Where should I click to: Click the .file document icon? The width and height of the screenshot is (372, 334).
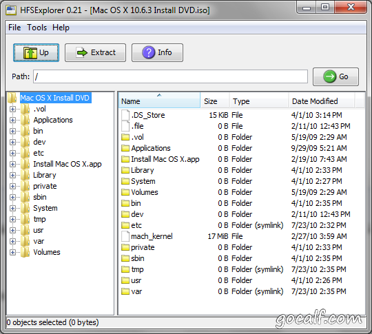125,126
